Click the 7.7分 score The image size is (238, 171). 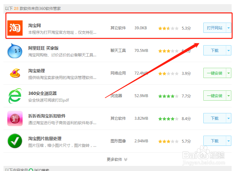click(x=186, y=96)
